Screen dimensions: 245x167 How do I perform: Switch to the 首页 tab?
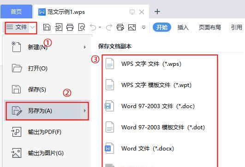(16, 12)
